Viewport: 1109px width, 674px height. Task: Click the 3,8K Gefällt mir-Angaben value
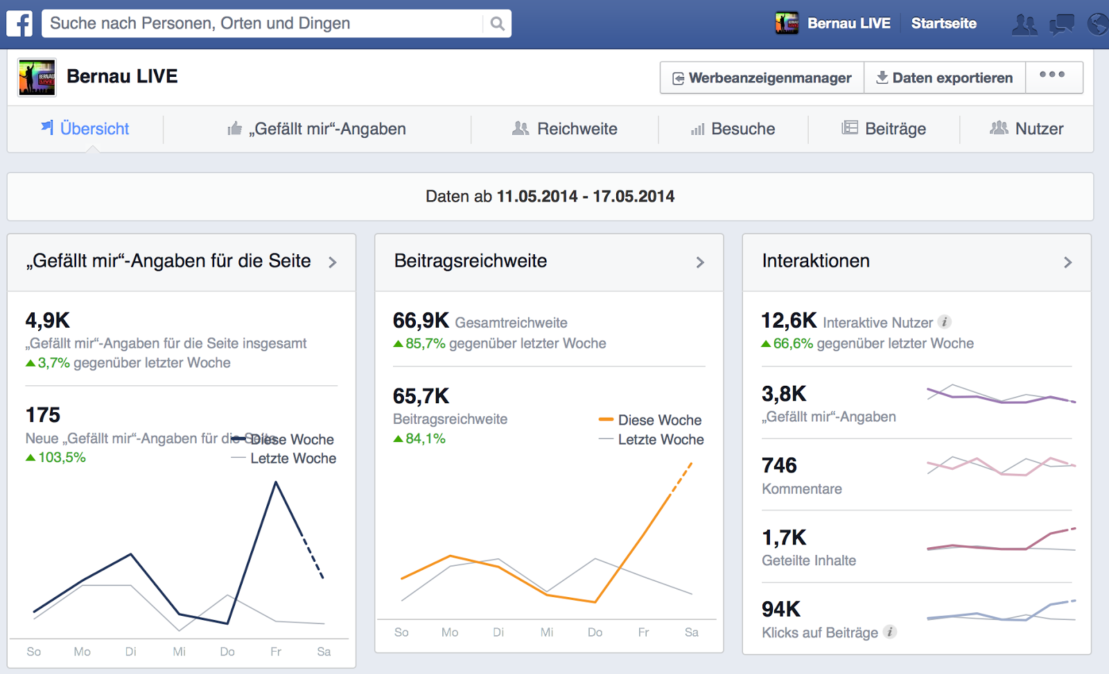click(784, 394)
